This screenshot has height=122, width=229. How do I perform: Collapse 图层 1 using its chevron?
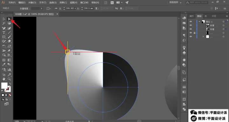[199, 22]
